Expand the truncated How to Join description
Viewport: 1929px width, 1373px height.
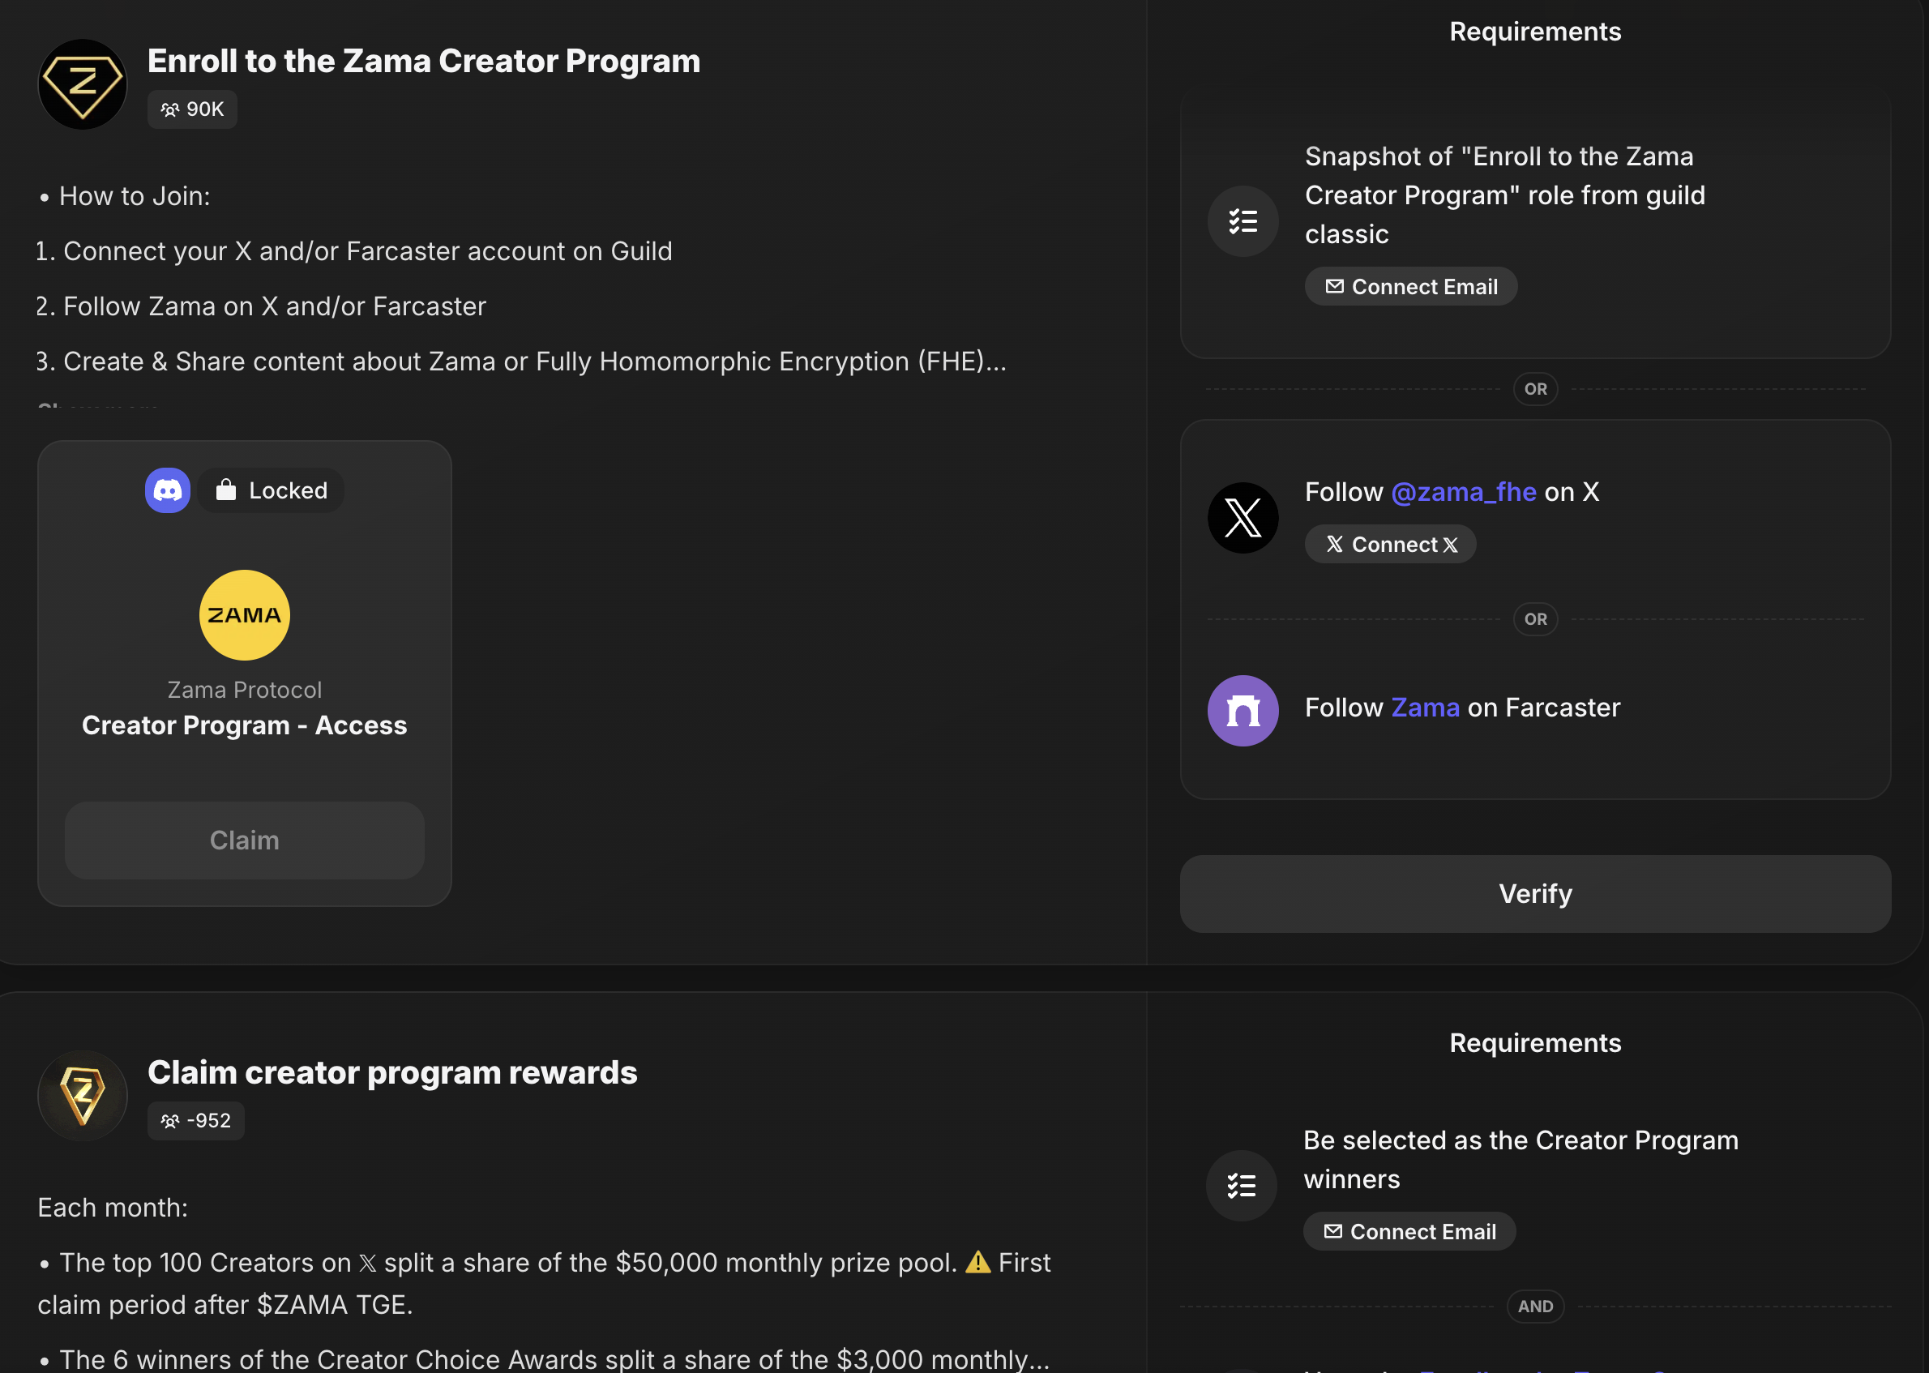[x=98, y=407]
